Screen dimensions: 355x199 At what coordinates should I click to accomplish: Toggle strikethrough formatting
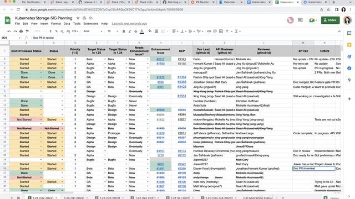coord(135,31)
